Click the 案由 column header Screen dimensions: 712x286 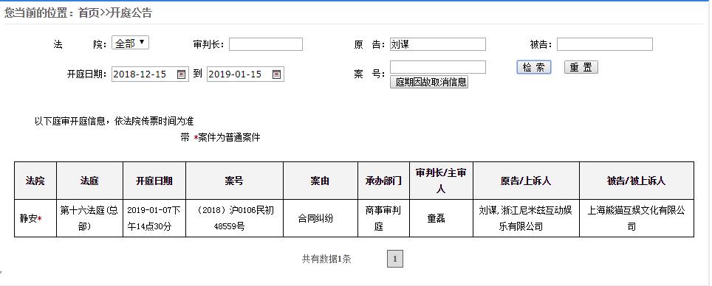320,181
